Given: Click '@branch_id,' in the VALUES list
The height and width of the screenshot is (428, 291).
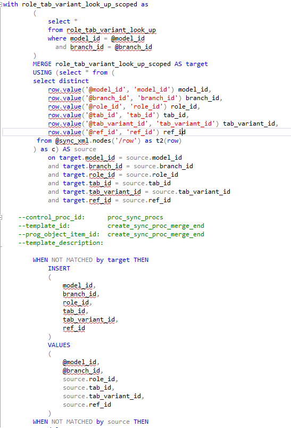Looking at the screenshot, I should [x=83, y=371].
